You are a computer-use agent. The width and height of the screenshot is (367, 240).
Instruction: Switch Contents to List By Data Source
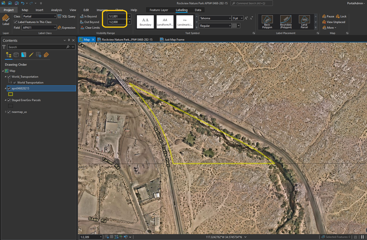point(16,55)
